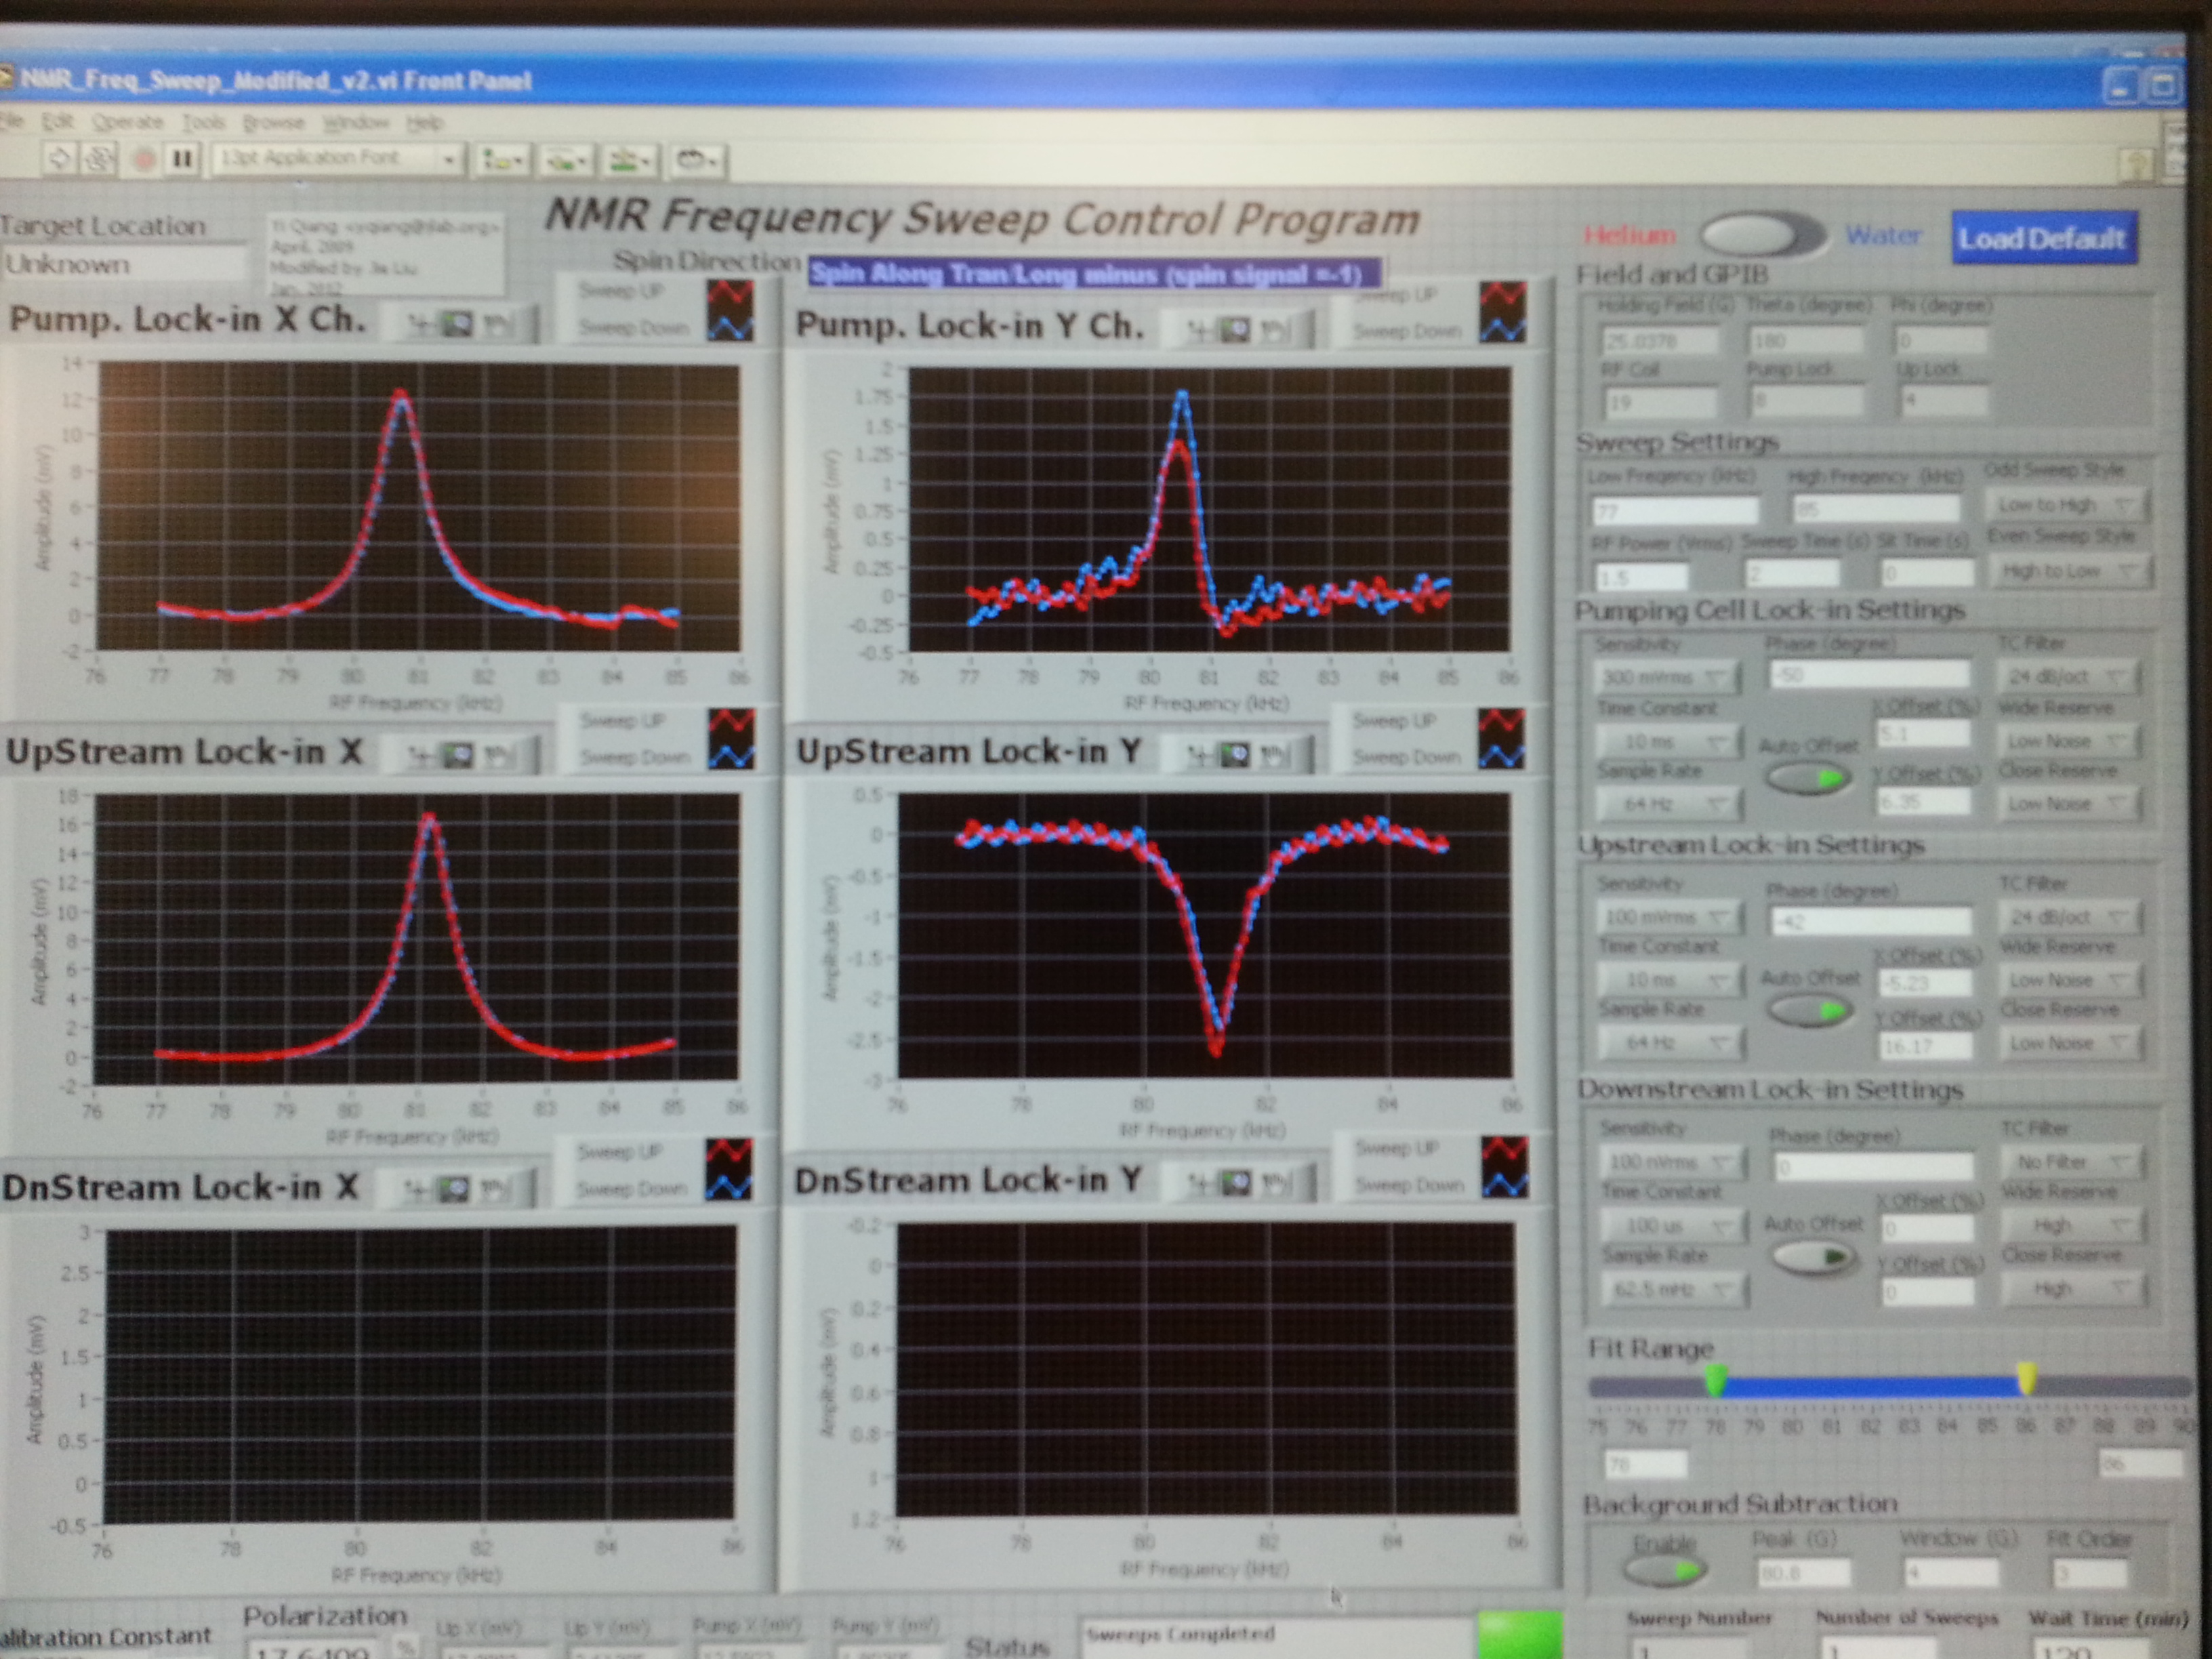Open the Help menu

(x=424, y=122)
